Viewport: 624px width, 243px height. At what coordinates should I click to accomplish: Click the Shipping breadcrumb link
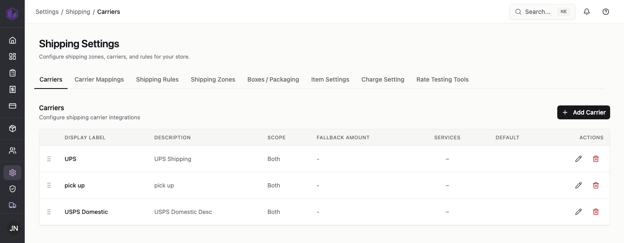pyautogui.click(x=78, y=12)
